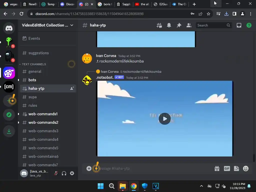Toggle headphones deafen in the user panel
This screenshot has height=192, width=256.
64,173
